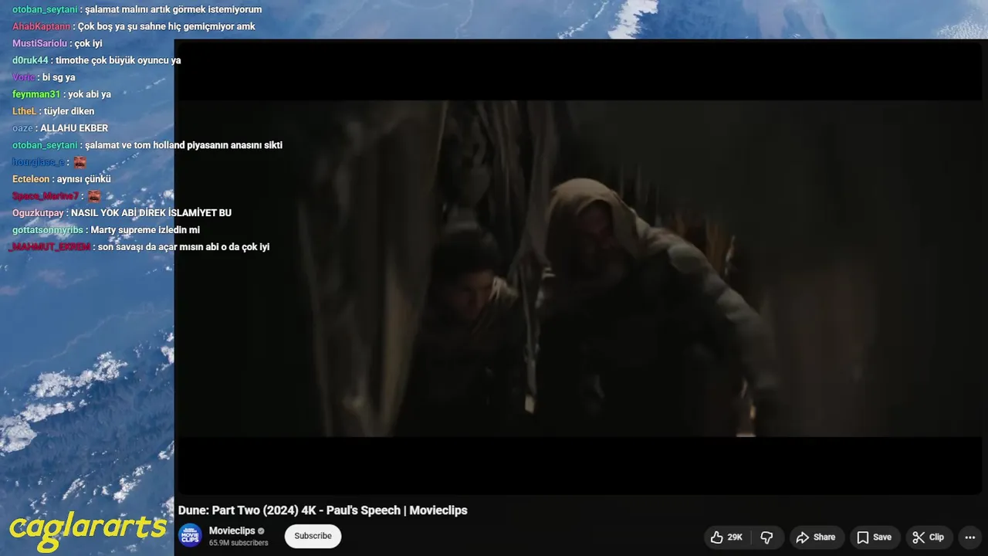Click chat username otoban_seytani in top message

[x=45, y=9]
